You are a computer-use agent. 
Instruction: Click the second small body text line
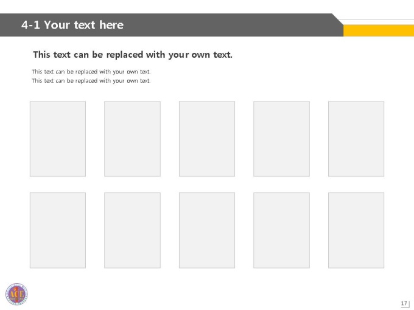(91, 81)
